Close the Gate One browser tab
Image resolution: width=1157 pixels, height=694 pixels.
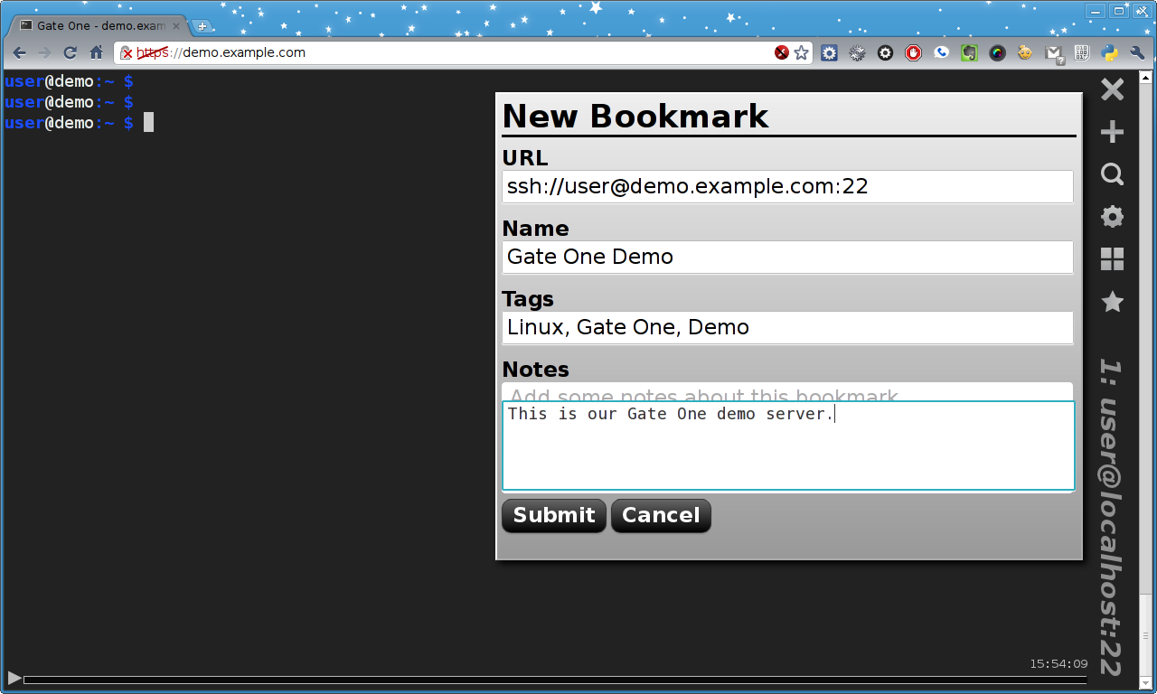click(175, 26)
